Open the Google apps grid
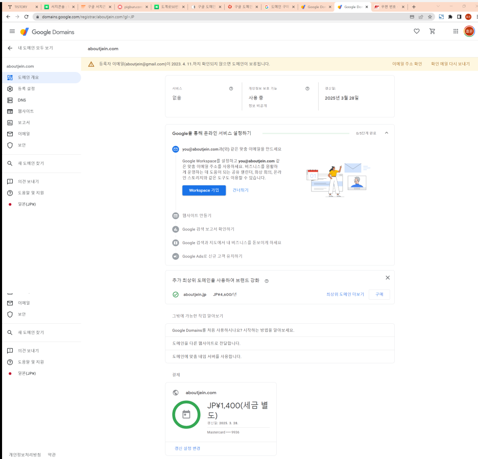Viewport: 478px width, 459px height. click(456, 31)
